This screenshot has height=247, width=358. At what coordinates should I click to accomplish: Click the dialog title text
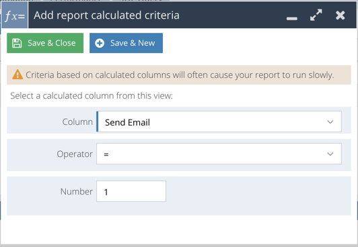tap(106, 15)
